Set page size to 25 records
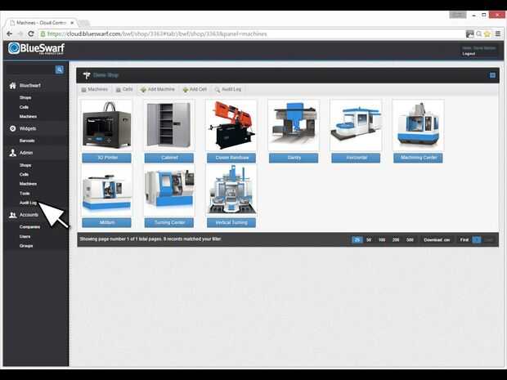This screenshot has width=507, height=380. (x=357, y=239)
